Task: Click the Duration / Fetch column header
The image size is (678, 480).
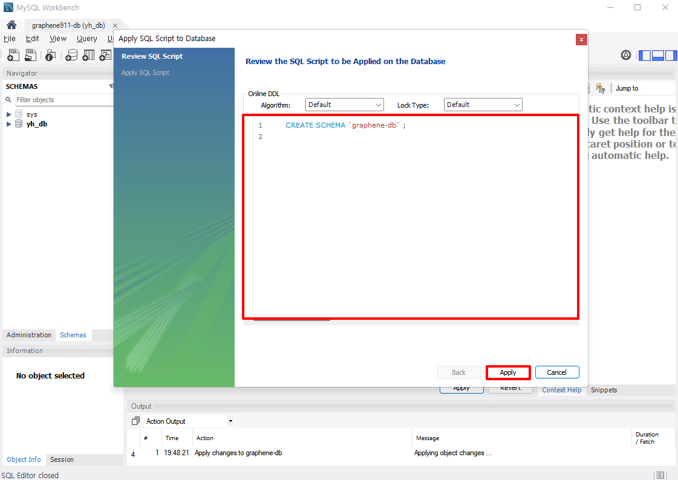Action: pyautogui.click(x=647, y=438)
